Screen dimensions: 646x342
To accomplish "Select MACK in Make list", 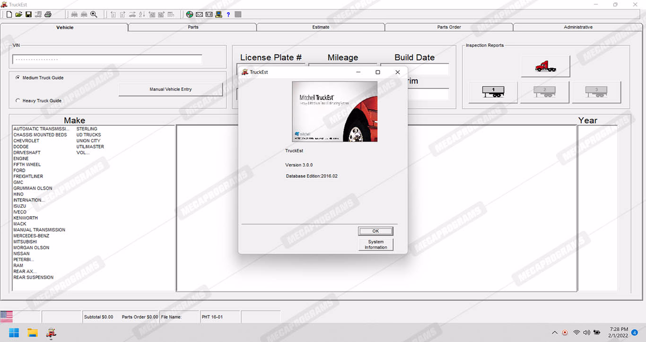I will [20, 224].
